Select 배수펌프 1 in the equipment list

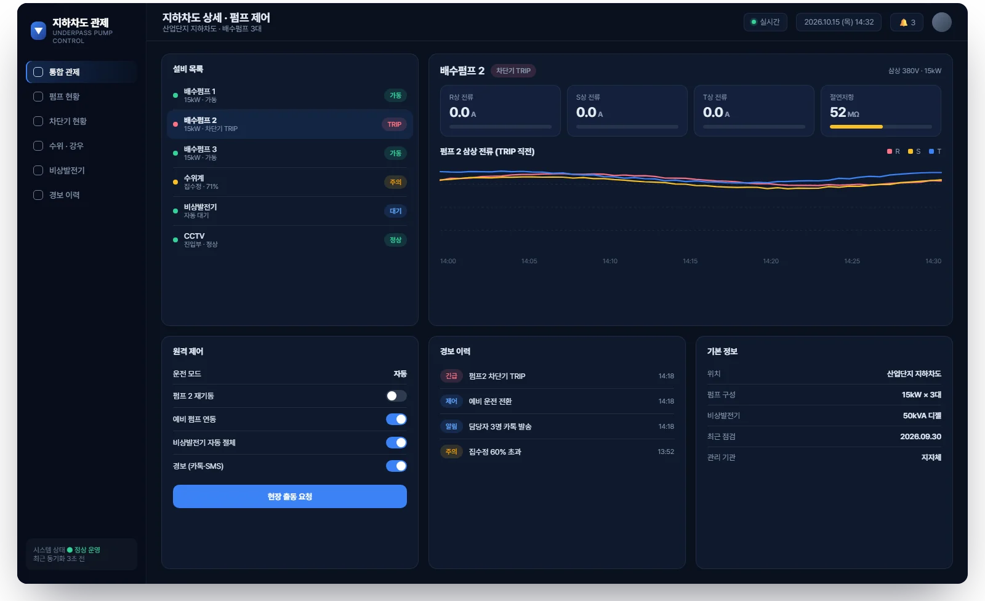click(289, 95)
